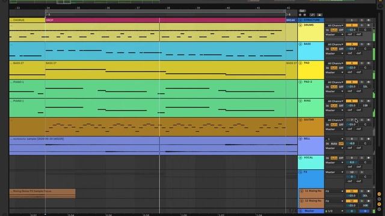
Task: Select PAD-2 pan field 15L
Action: point(365,86)
